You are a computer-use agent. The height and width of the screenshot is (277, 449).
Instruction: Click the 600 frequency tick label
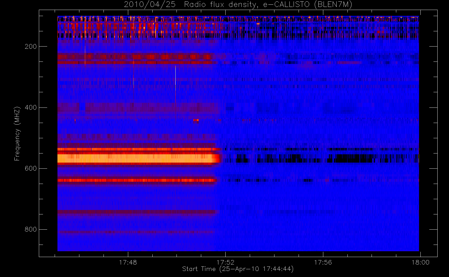31,168
